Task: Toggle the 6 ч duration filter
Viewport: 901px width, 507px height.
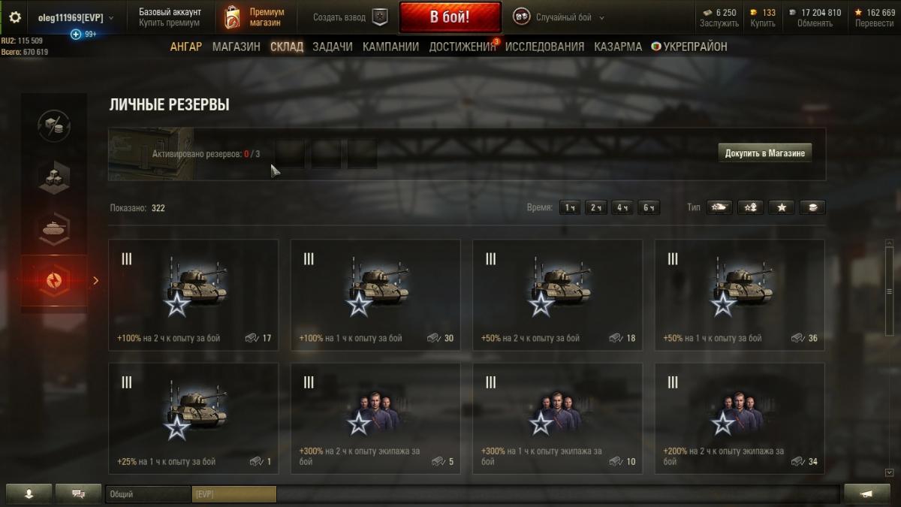Action: [649, 208]
